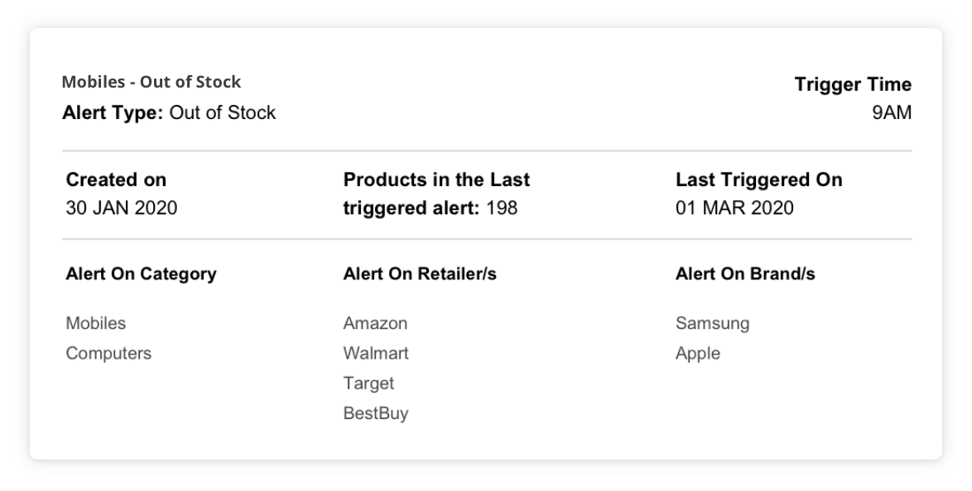
Task: Choose Walmart in the retailer list
Action: coord(376,353)
